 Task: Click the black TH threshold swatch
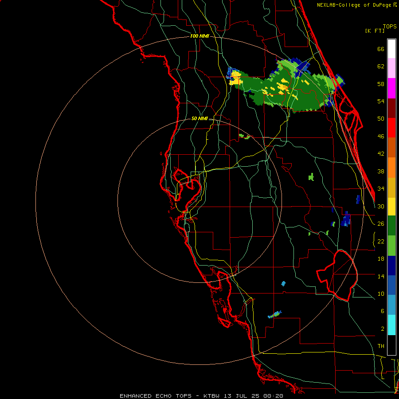click(x=391, y=345)
